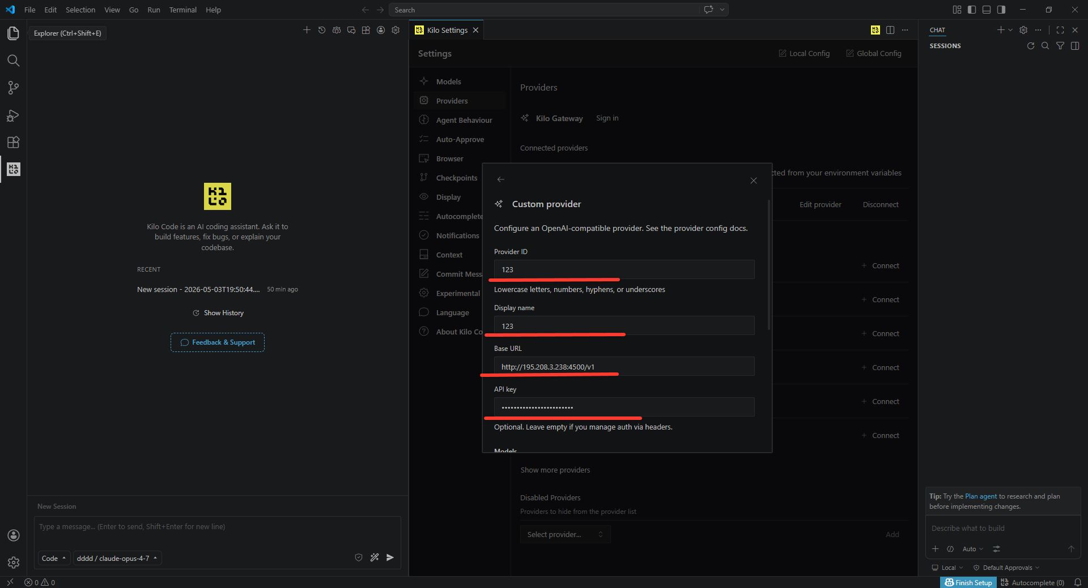Select the Models settings section

[x=460, y=81]
